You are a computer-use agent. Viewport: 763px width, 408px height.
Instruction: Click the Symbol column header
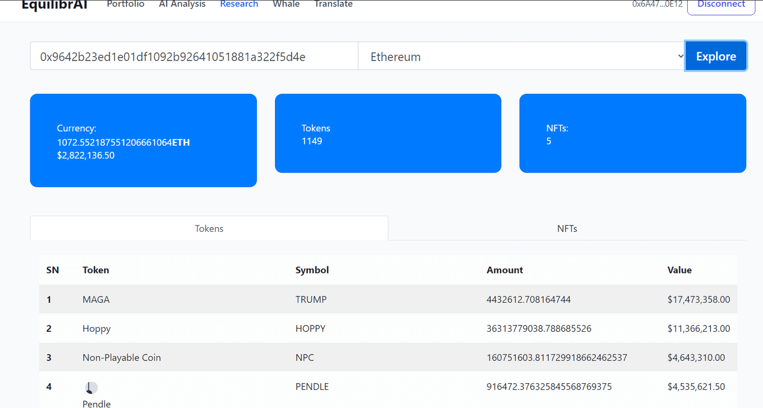[x=312, y=270]
